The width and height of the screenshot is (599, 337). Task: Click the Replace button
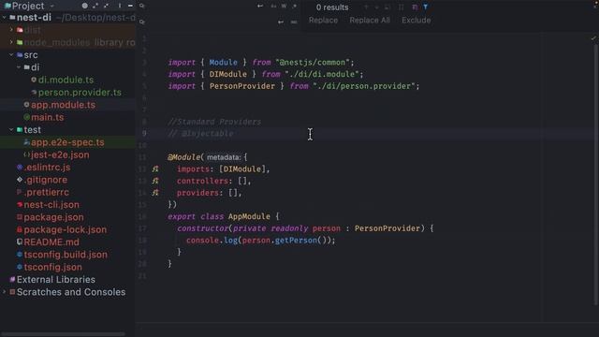323,21
